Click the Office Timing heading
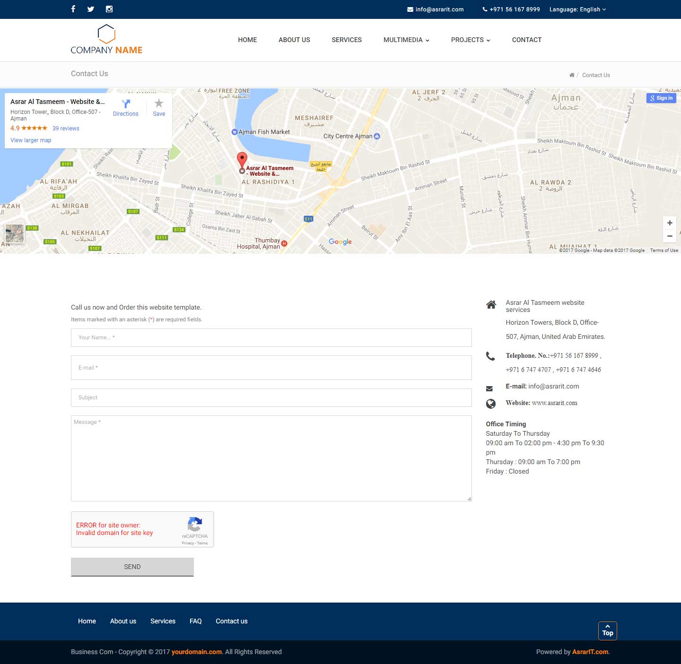The image size is (681, 664). point(506,424)
